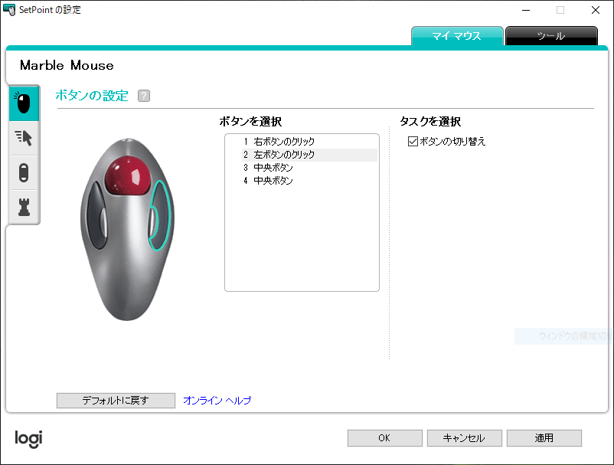Toggle the ボタンの切り替え checkbox
Screen dimensions: 614x465
coord(413,142)
